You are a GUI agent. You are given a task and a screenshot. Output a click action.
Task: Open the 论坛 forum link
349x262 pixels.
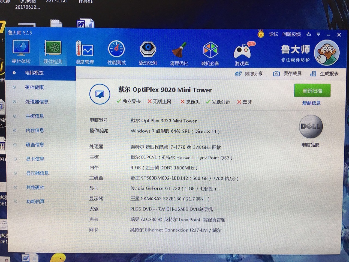[x=273, y=34]
